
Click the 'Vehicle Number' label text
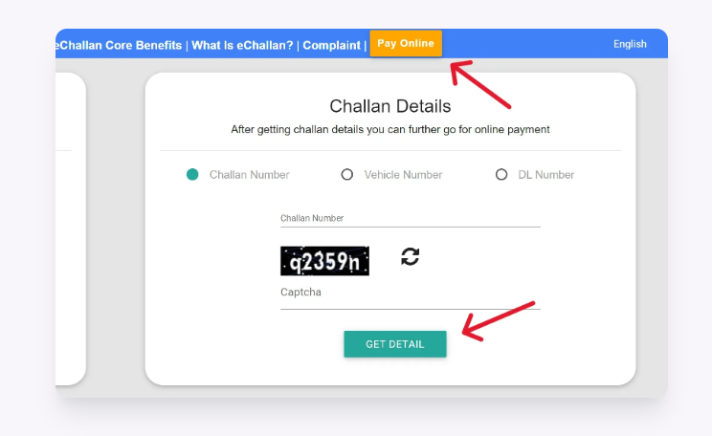[403, 175]
